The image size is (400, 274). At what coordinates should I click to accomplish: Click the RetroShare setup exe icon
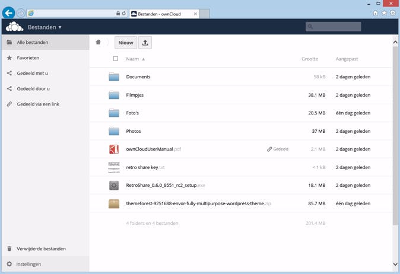pos(114,186)
